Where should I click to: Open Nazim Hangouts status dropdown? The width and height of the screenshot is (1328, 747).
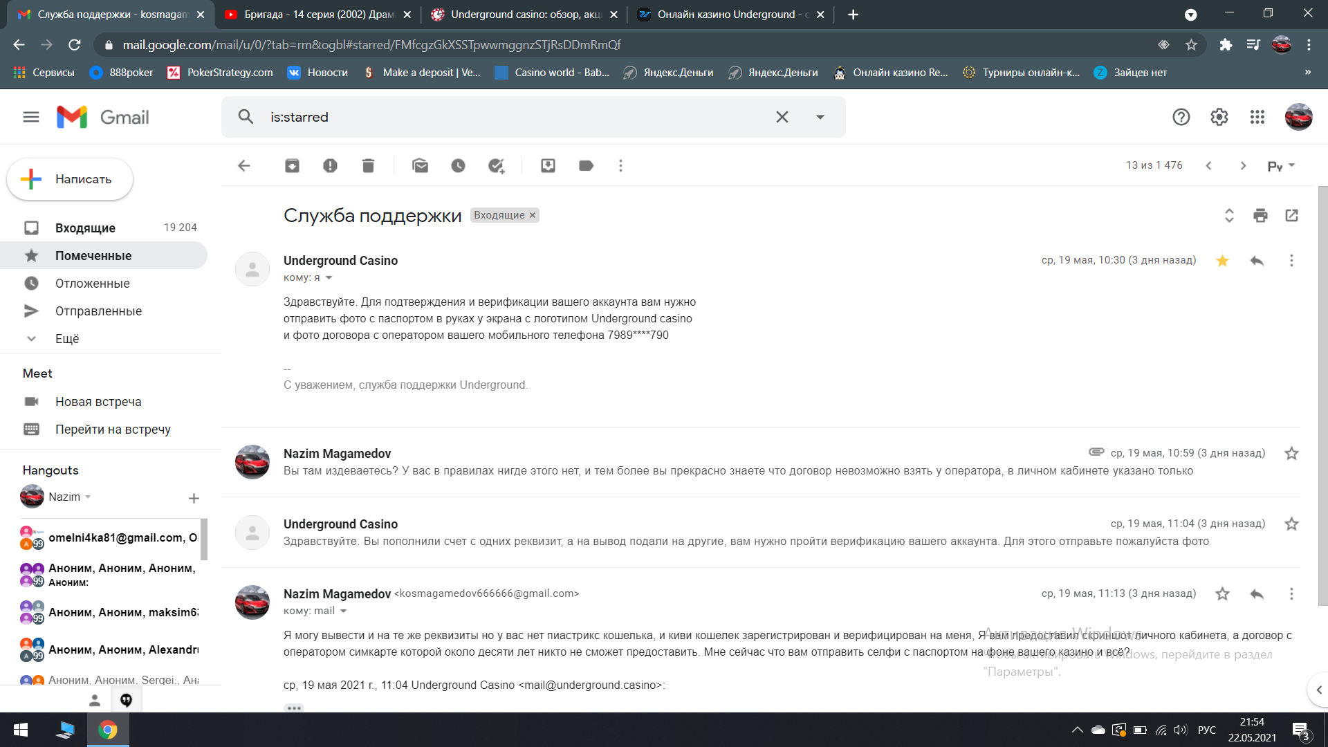pos(88,497)
